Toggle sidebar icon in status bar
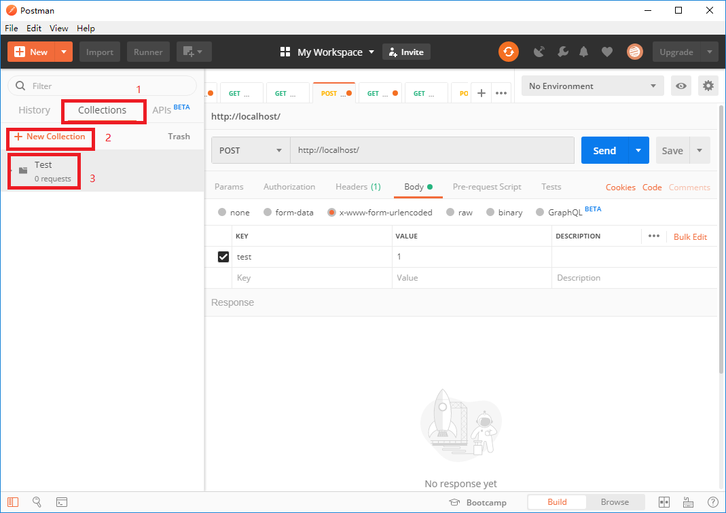Viewport: 726px width, 513px height. pos(13,502)
